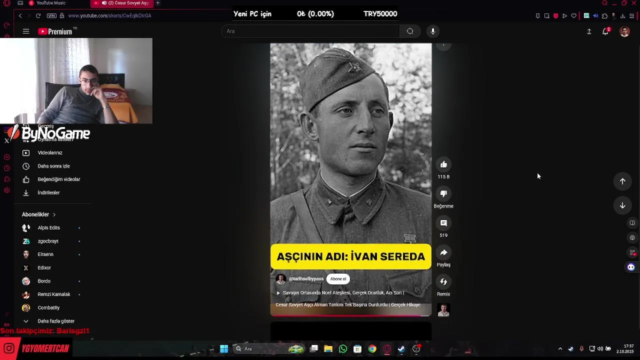
Task: Open the GX Corner gamepad icon
Action: pyautogui.click(x=20, y=3)
